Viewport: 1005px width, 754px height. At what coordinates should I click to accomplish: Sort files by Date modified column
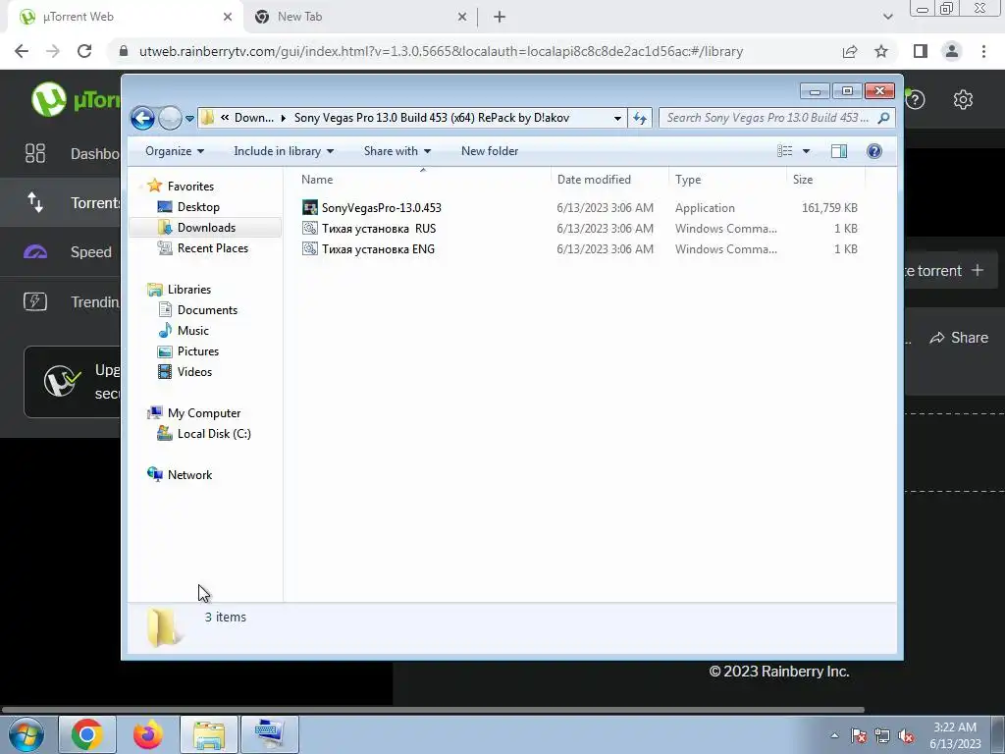pos(609,180)
